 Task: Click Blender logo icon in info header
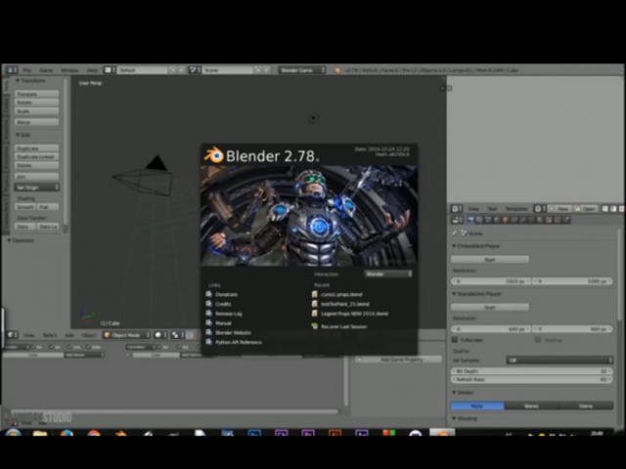click(x=337, y=70)
